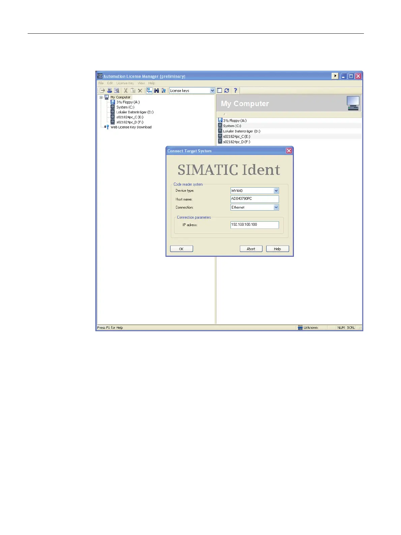
Task: Click the Print toolbar icon
Action: pos(110,91)
